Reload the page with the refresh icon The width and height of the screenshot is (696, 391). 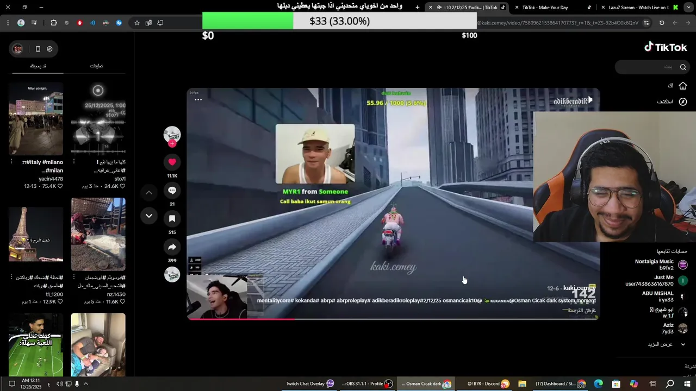(662, 23)
